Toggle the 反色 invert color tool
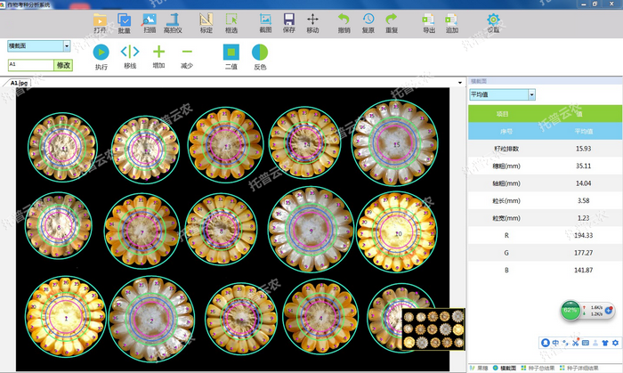The width and height of the screenshot is (623, 373). pyautogui.click(x=260, y=53)
